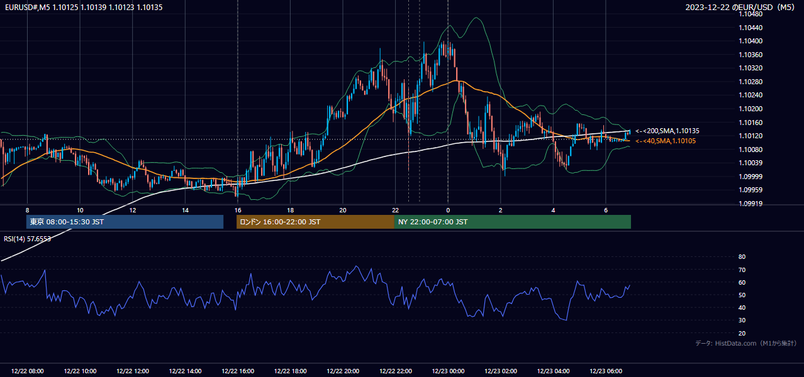804x377 pixels.
Task: Click the bottom date label 12/22 14:00
Action: pyautogui.click(x=185, y=371)
